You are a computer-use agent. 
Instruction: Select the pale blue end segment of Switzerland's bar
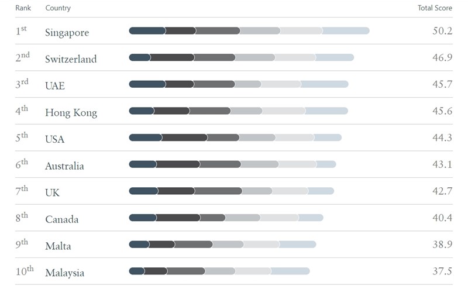(335, 57)
